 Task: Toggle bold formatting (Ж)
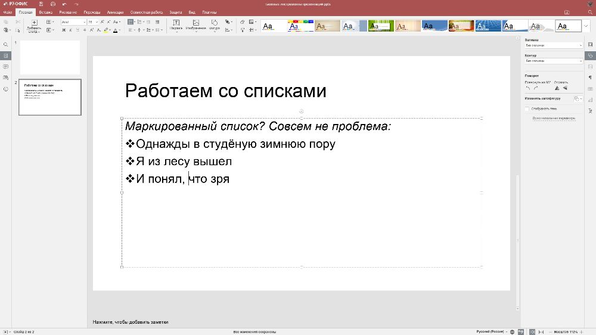pos(64,30)
